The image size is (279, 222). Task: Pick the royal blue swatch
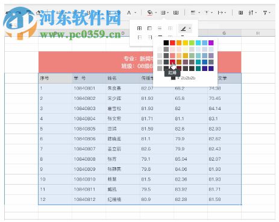click(x=205, y=62)
